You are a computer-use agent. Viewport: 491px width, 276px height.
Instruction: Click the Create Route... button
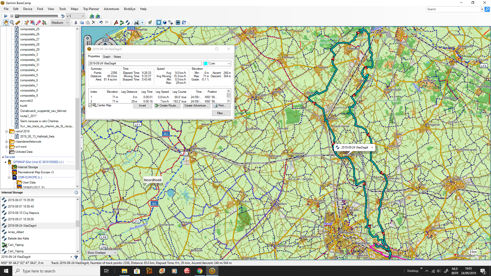pyautogui.click(x=167, y=106)
